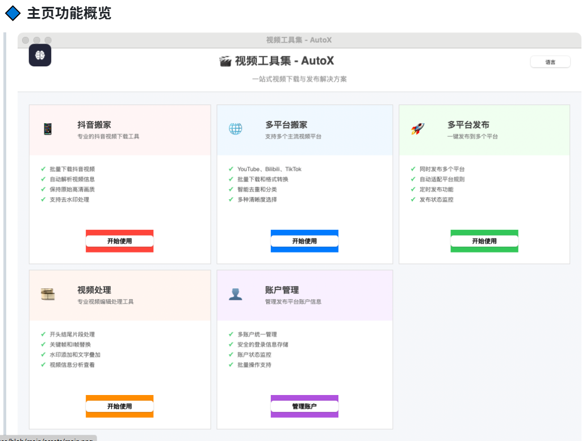Click the brain logo icon at top left

(x=40, y=55)
